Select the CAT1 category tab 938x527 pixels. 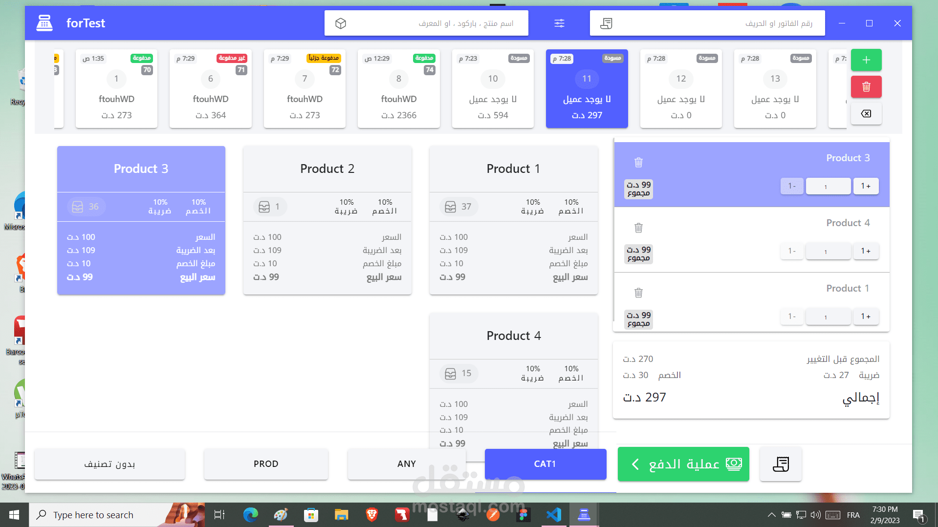[x=545, y=464]
